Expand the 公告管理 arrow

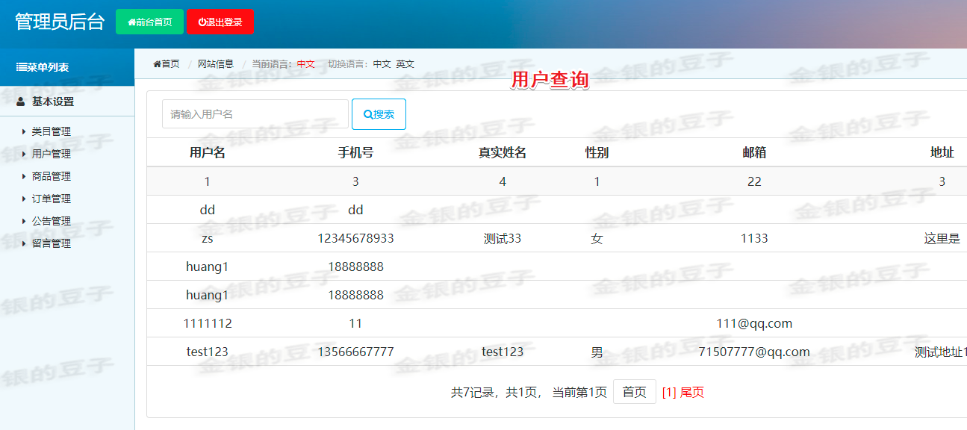24,221
